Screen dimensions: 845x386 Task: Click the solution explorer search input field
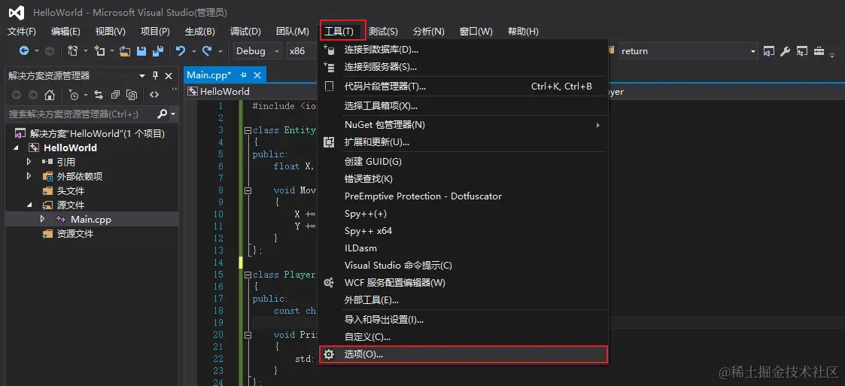pos(81,114)
